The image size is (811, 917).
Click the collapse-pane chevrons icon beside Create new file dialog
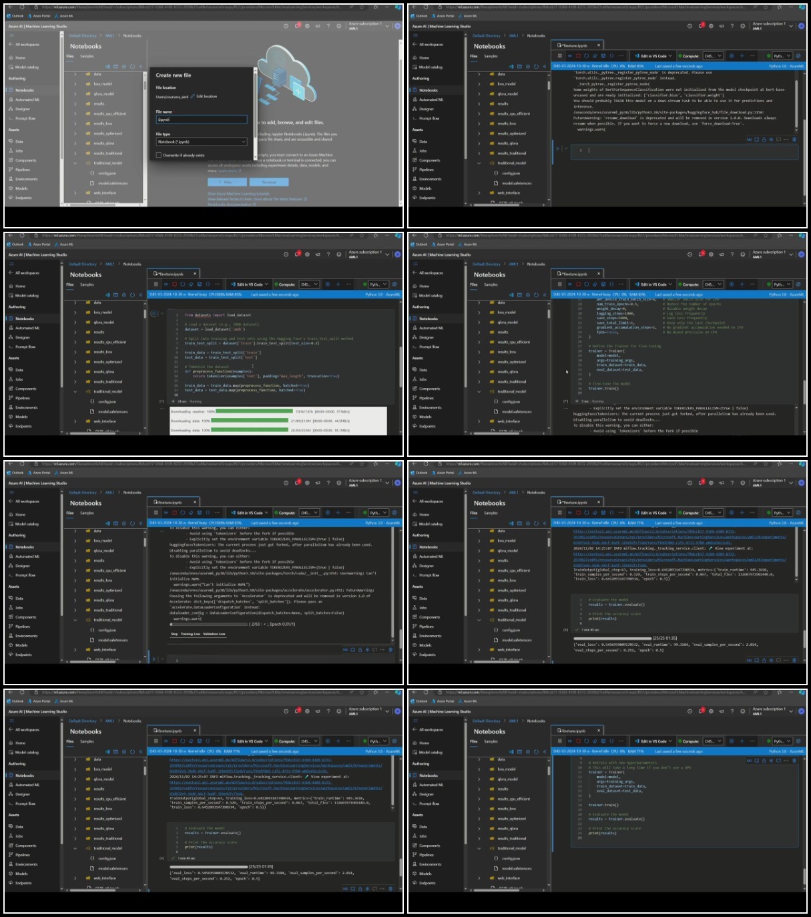pyautogui.click(x=140, y=67)
